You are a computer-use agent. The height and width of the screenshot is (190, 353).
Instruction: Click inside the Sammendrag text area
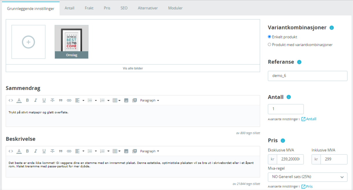(x=133, y=116)
